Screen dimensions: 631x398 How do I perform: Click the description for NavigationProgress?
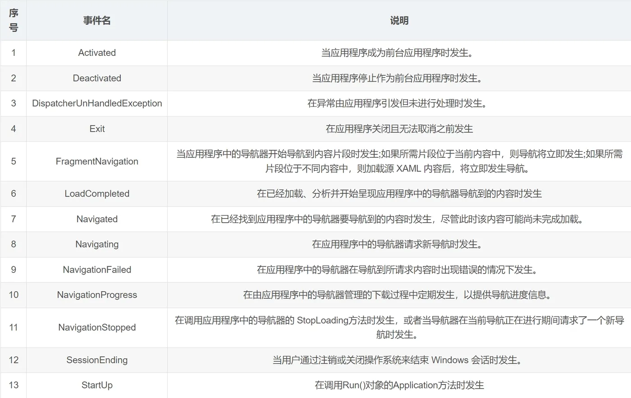[x=399, y=295]
